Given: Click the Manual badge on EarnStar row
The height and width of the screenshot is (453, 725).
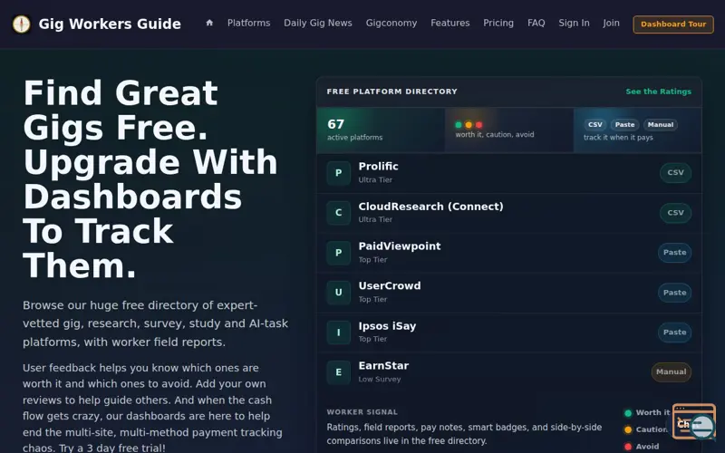Looking at the screenshot, I should [671, 372].
